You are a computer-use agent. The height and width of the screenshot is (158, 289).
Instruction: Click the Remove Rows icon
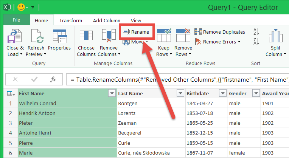point(183,37)
